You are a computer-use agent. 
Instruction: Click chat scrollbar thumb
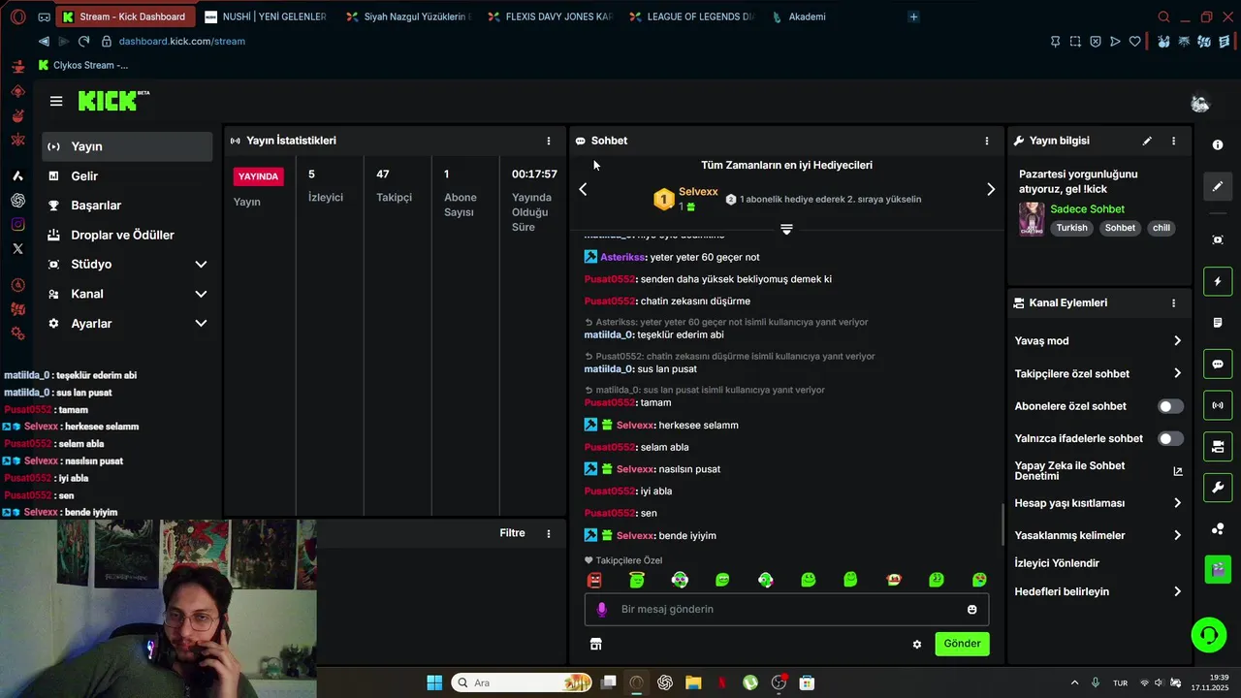click(1002, 524)
